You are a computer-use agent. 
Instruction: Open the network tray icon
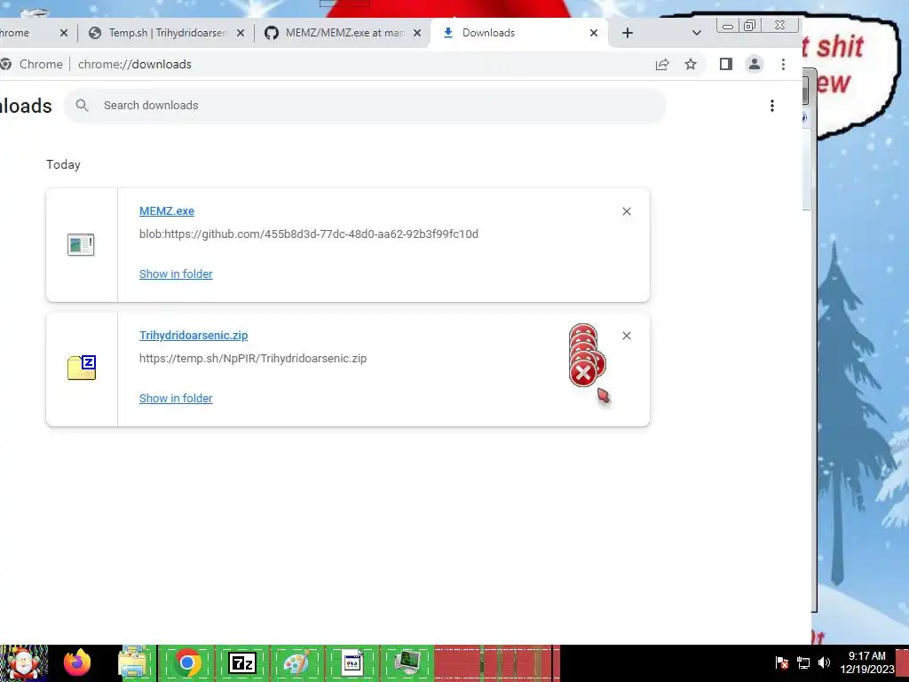coord(803,662)
